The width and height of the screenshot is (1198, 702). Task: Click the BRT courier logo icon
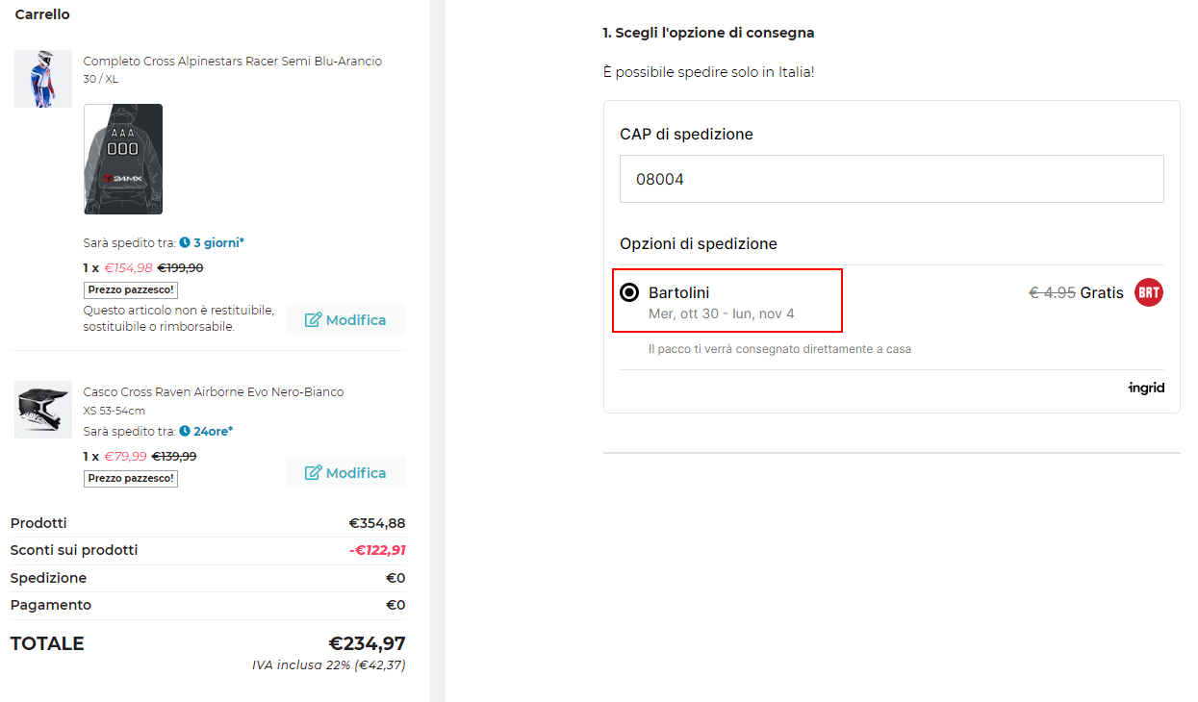click(1149, 292)
